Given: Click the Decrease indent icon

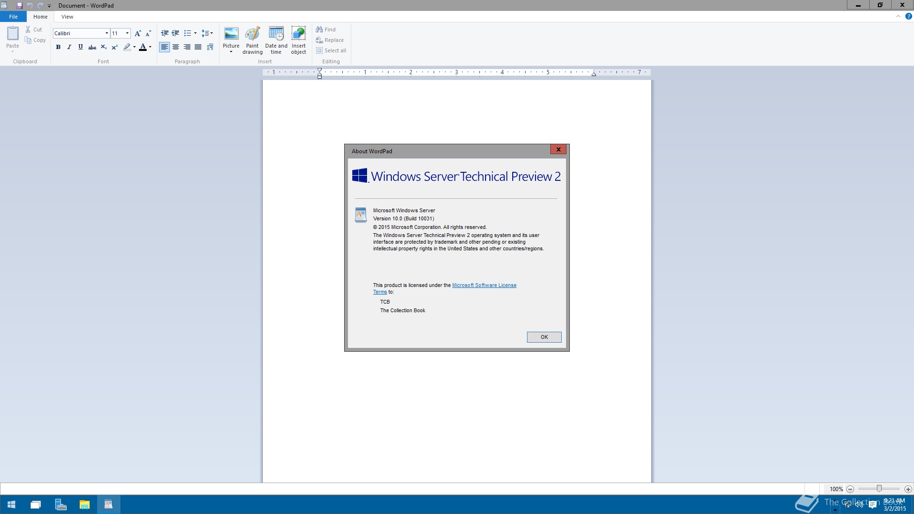Looking at the screenshot, I should point(165,33).
